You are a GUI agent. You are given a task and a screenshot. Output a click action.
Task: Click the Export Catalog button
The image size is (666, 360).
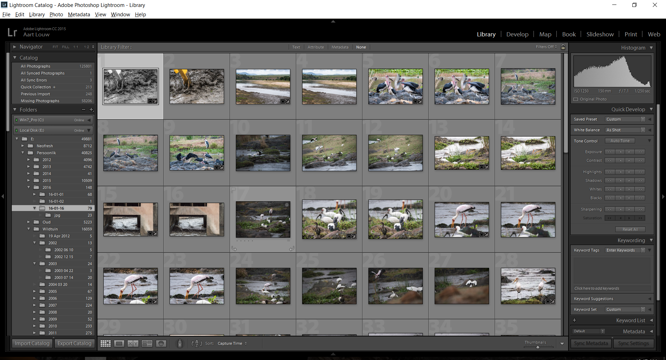75,343
